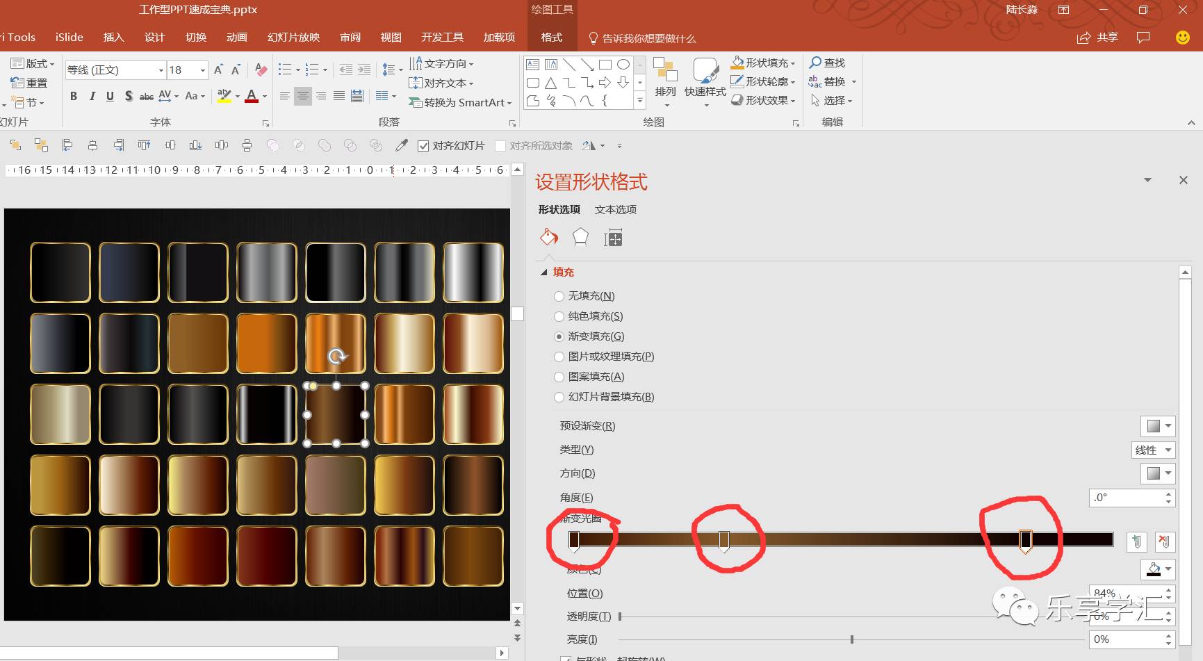
Task: Click the 共享 share button
Action: (x=1097, y=38)
